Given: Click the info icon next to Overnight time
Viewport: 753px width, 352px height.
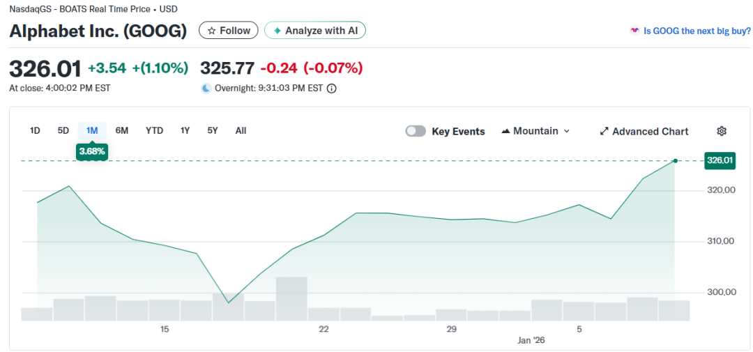Looking at the screenshot, I should (332, 89).
